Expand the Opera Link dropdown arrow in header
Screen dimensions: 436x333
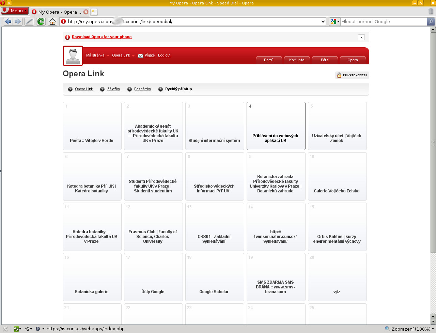pyautogui.click(x=133, y=55)
